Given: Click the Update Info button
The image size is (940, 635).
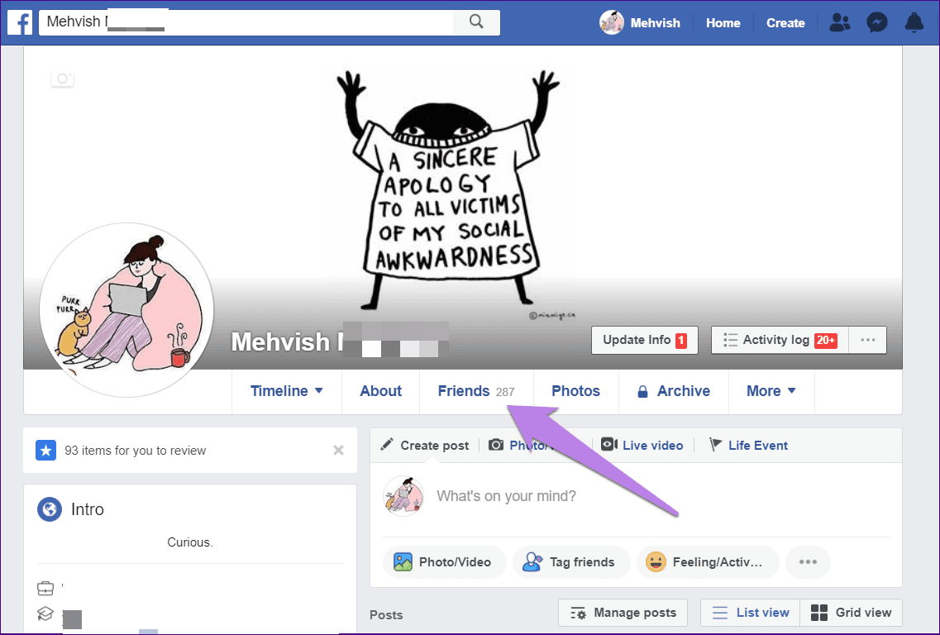Looking at the screenshot, I should pos(645,340).
